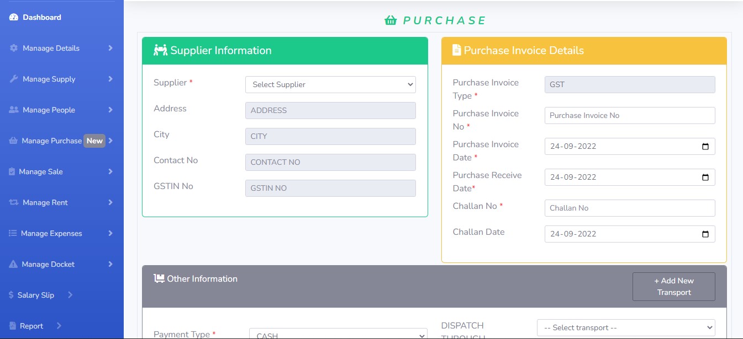Screen dimensions: 743x339
Task: Click the Manage Supply wrench icon
Action: coord(14,79)
